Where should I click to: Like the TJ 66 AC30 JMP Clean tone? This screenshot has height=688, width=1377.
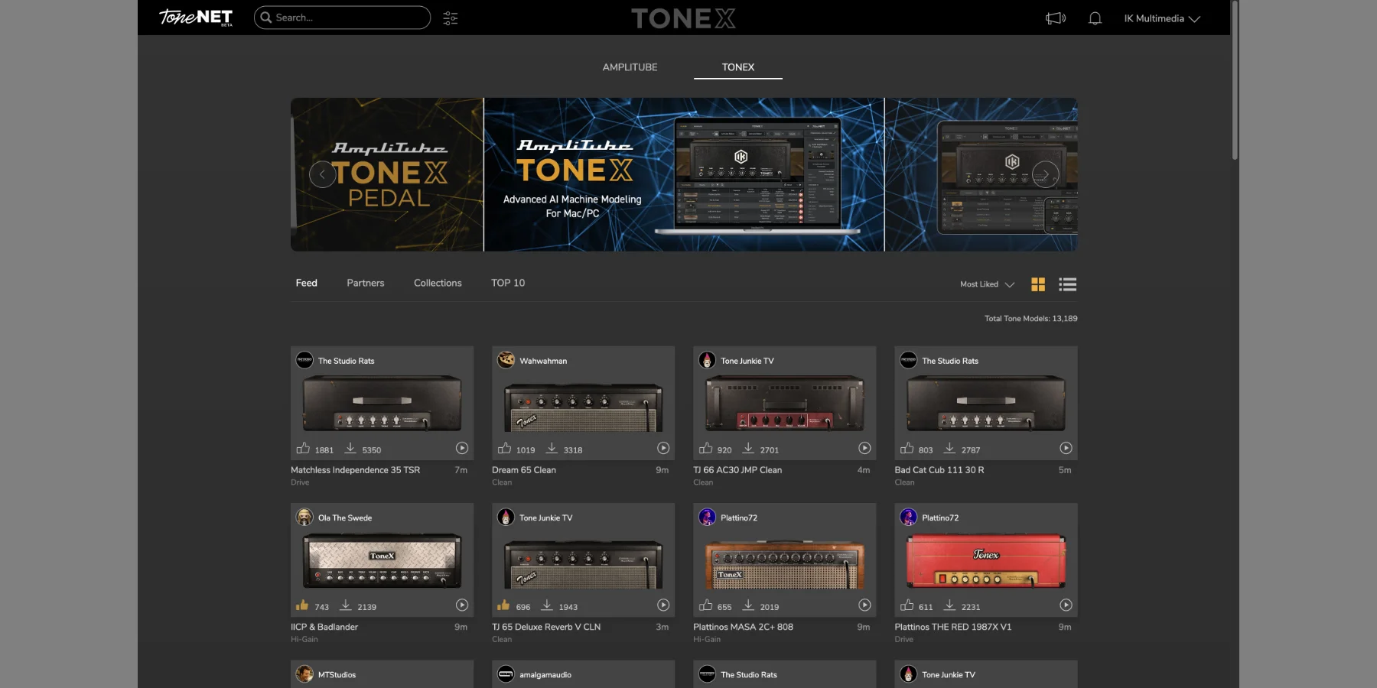705,448
